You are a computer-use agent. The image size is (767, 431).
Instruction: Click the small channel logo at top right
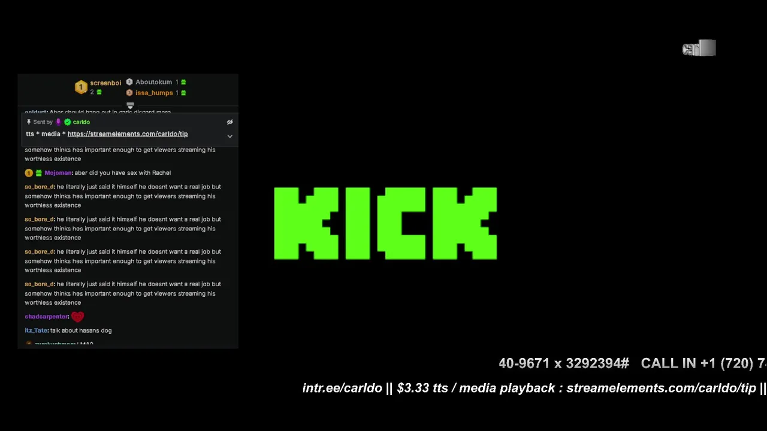[699, 48]
